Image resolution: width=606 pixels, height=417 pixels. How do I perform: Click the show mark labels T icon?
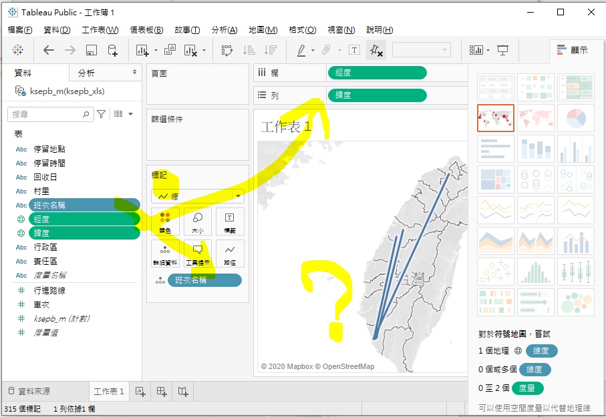354,50
